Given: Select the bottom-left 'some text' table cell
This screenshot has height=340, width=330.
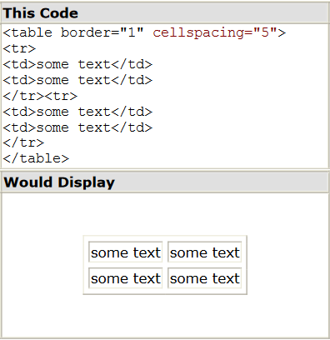Looking at the screenshot, I should point(126,277).
